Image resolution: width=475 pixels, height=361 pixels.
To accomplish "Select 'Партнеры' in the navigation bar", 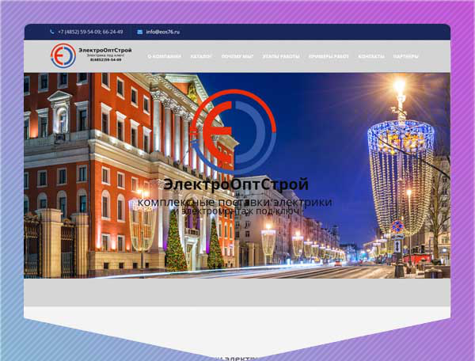I will [406, 57].
